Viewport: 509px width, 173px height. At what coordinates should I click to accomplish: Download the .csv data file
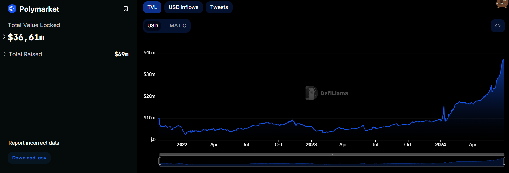click(x=29, y=158)
